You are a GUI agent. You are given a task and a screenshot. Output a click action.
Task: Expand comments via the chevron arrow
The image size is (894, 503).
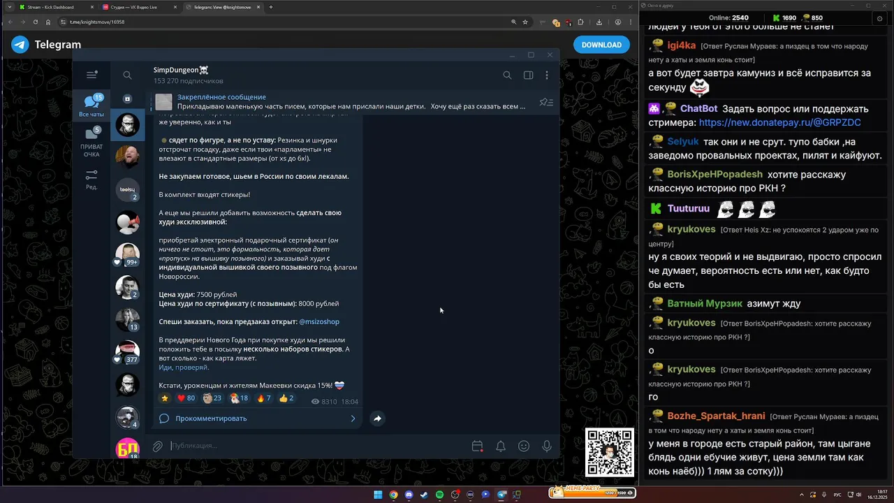click(353, 418)
